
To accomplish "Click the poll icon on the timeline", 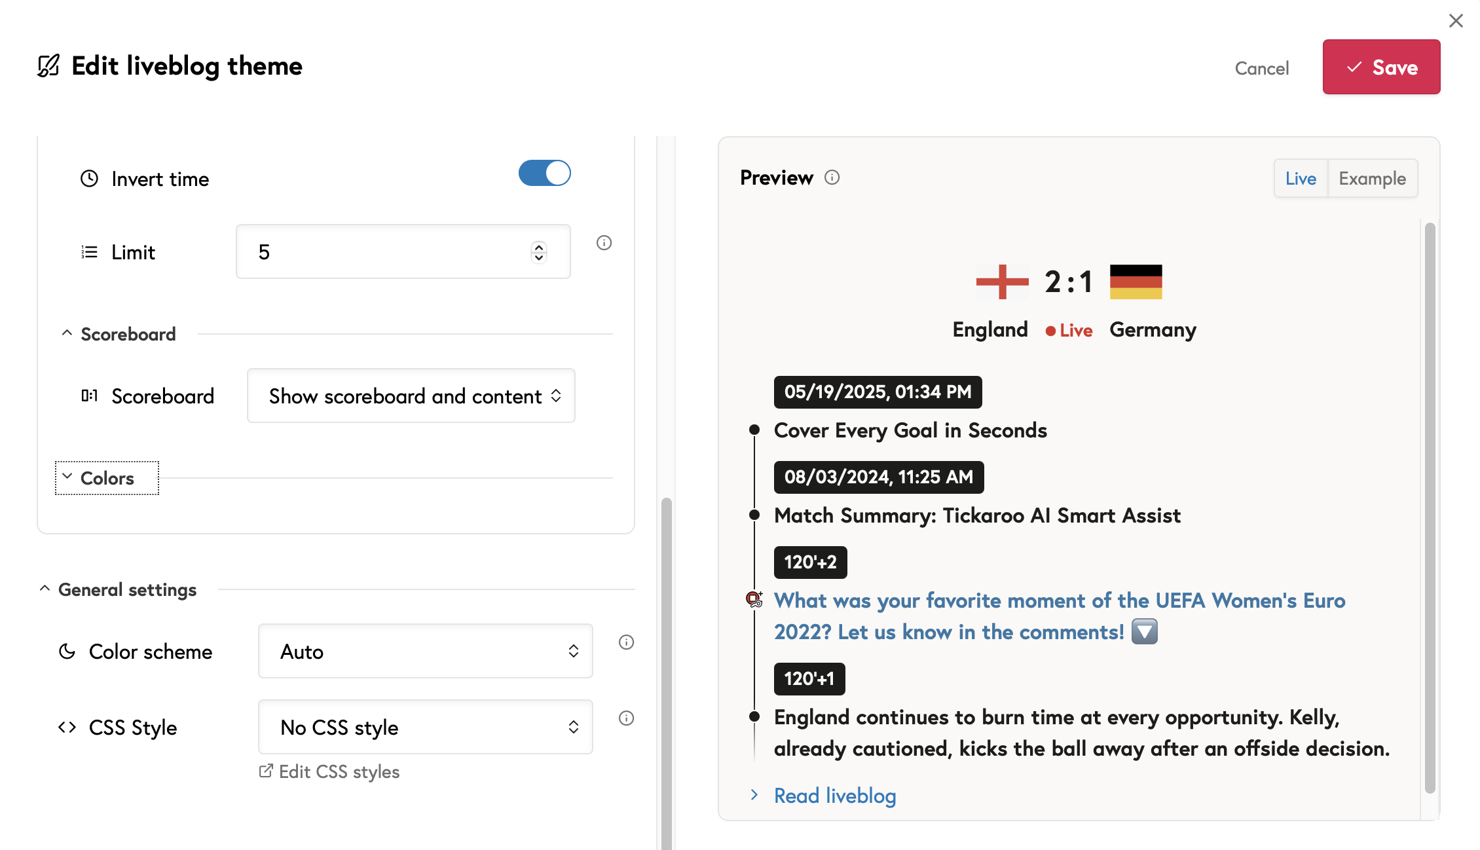I will tap(754, 599).
